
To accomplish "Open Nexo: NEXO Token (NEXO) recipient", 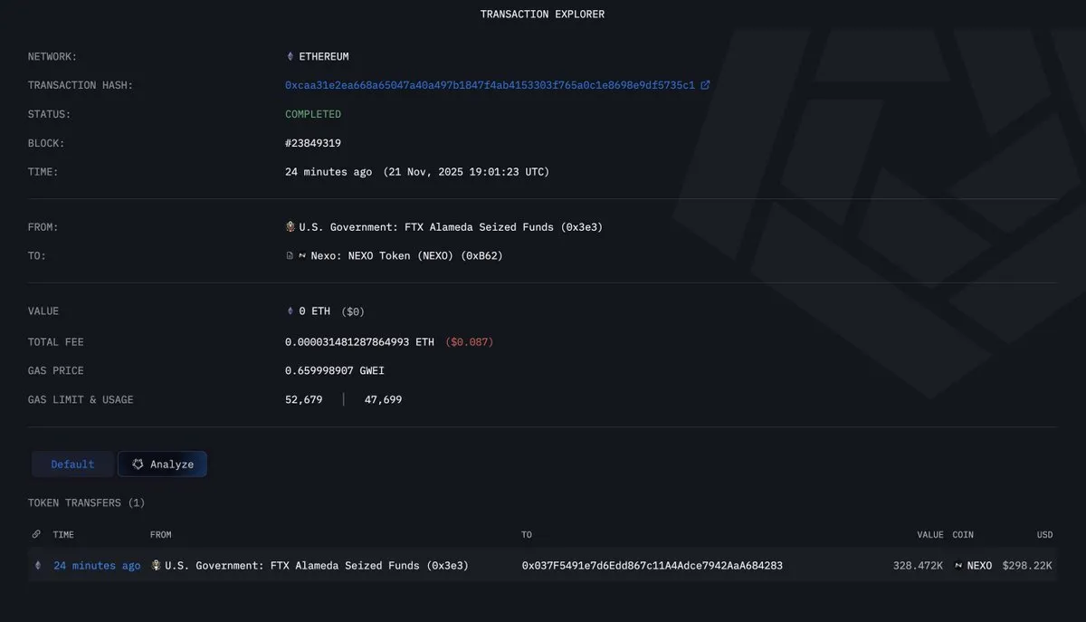I will click(x=406, y=256).
